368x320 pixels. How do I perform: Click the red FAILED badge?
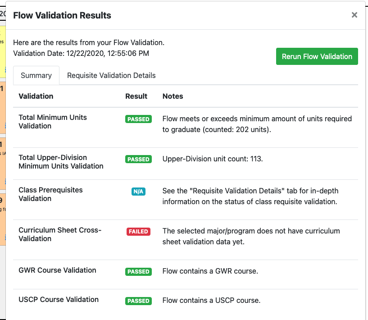click(138, 232)
